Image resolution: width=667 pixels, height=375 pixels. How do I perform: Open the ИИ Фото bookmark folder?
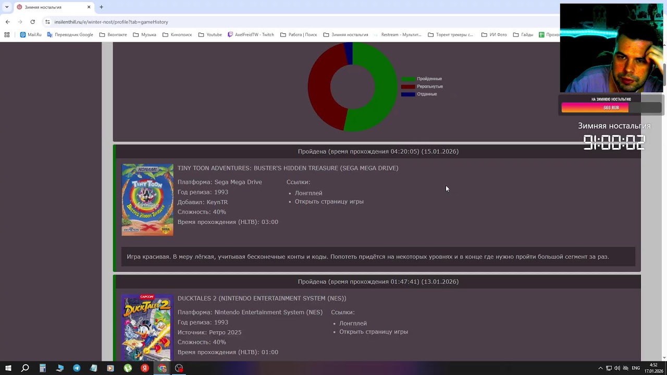(x=494, y=35)
